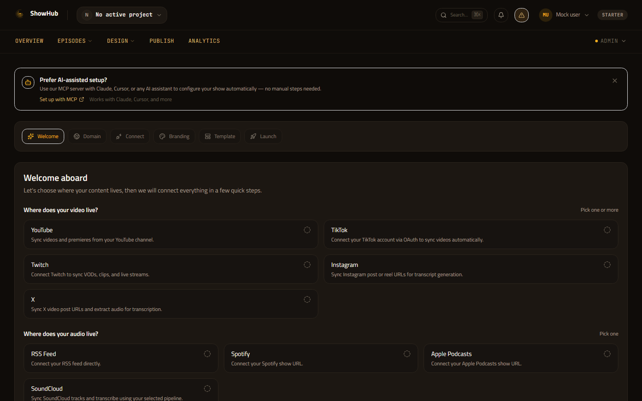The image size is (642, 401).
Task: Expand the Mock user account menu
Action: (564, 15)
